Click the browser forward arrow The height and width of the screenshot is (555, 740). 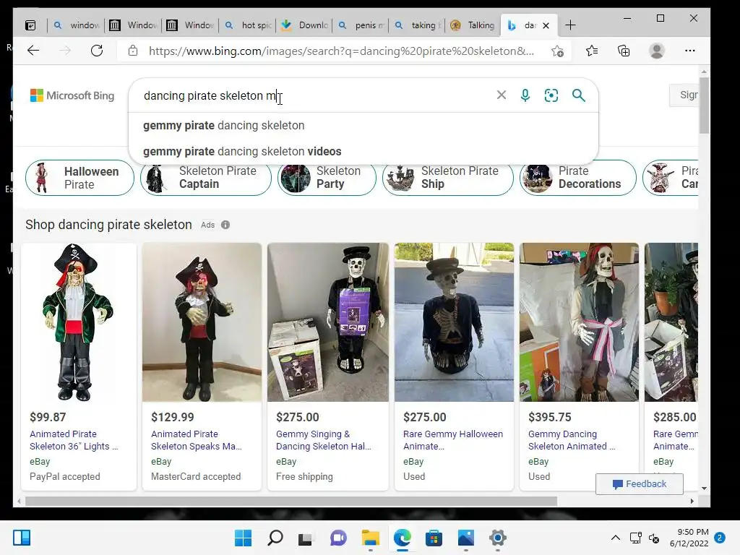point(65,51)
